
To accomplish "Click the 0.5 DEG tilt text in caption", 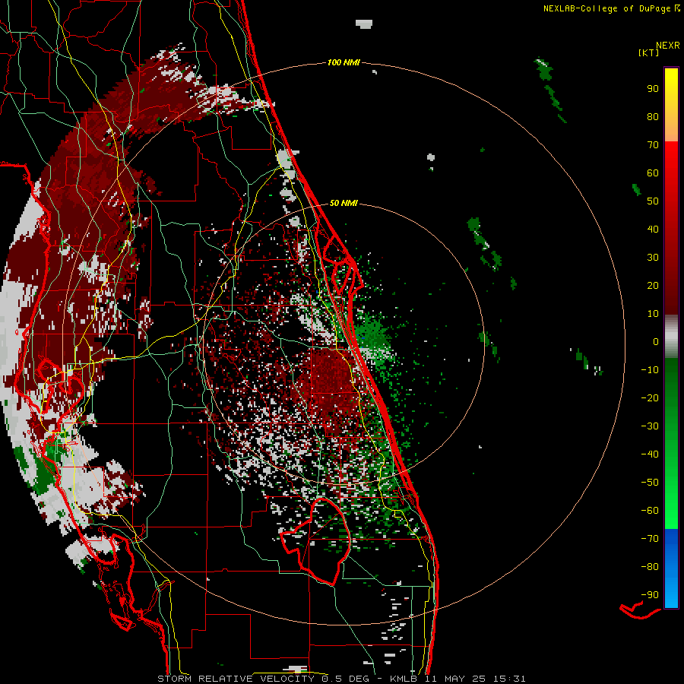I will coord(345,679).
